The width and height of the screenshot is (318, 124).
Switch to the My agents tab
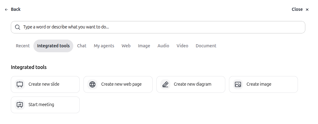(104, 46)
